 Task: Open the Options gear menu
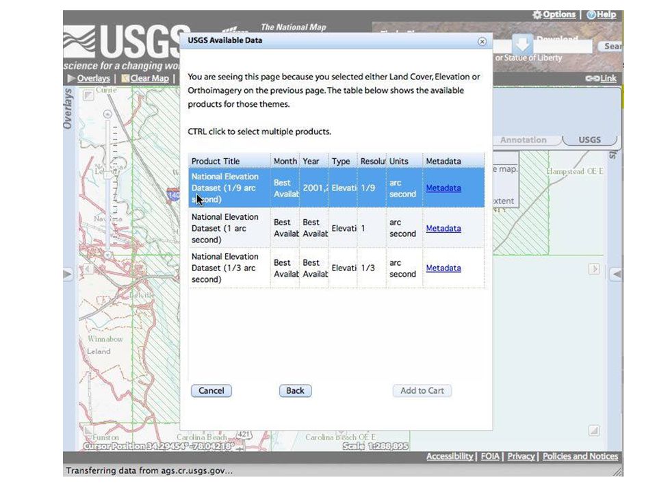point(554,14)
